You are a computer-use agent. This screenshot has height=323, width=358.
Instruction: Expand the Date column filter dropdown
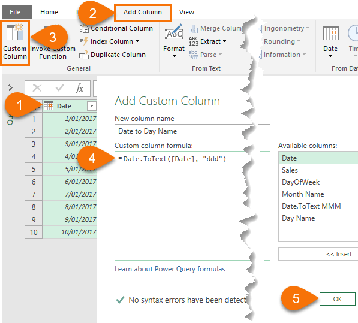pyautogui.click(x=92, y=106)
